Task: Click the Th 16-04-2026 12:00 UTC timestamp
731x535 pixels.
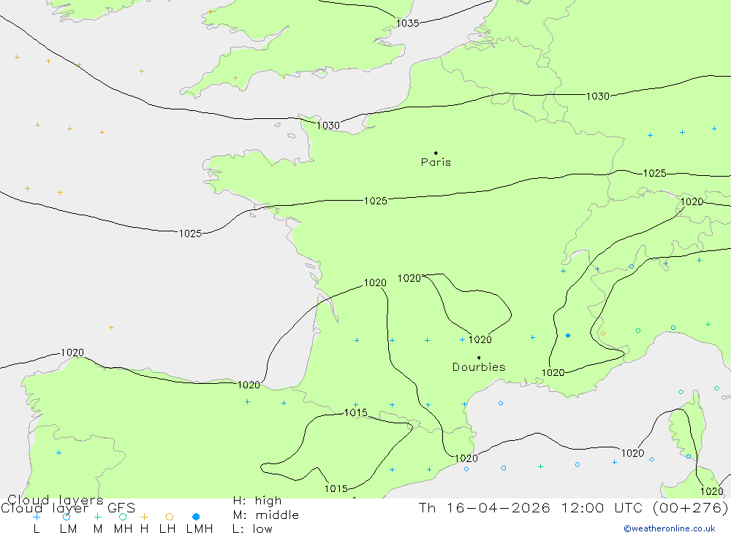Action: tap(573, 507)
